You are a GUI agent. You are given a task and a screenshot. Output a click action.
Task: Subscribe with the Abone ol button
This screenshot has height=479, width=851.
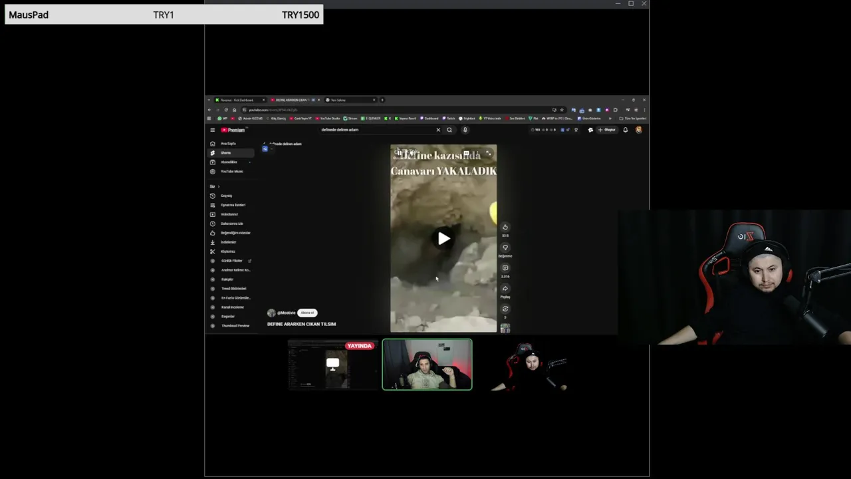(307, 313)
